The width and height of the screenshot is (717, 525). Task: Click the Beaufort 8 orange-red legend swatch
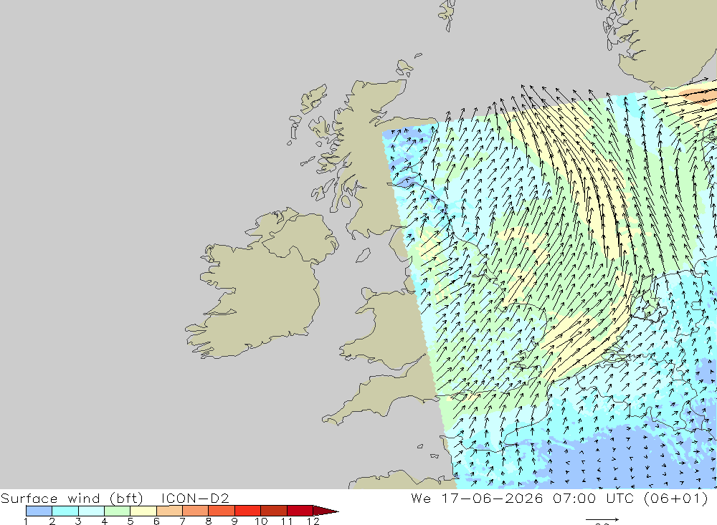click(x=222, y=511)
